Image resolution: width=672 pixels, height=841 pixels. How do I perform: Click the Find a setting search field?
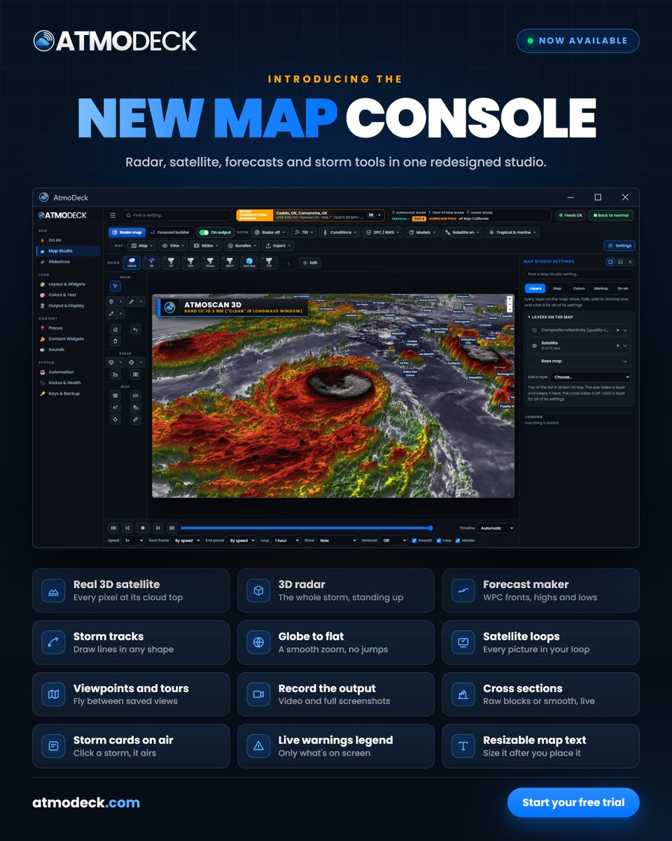(x=177, y=215)
